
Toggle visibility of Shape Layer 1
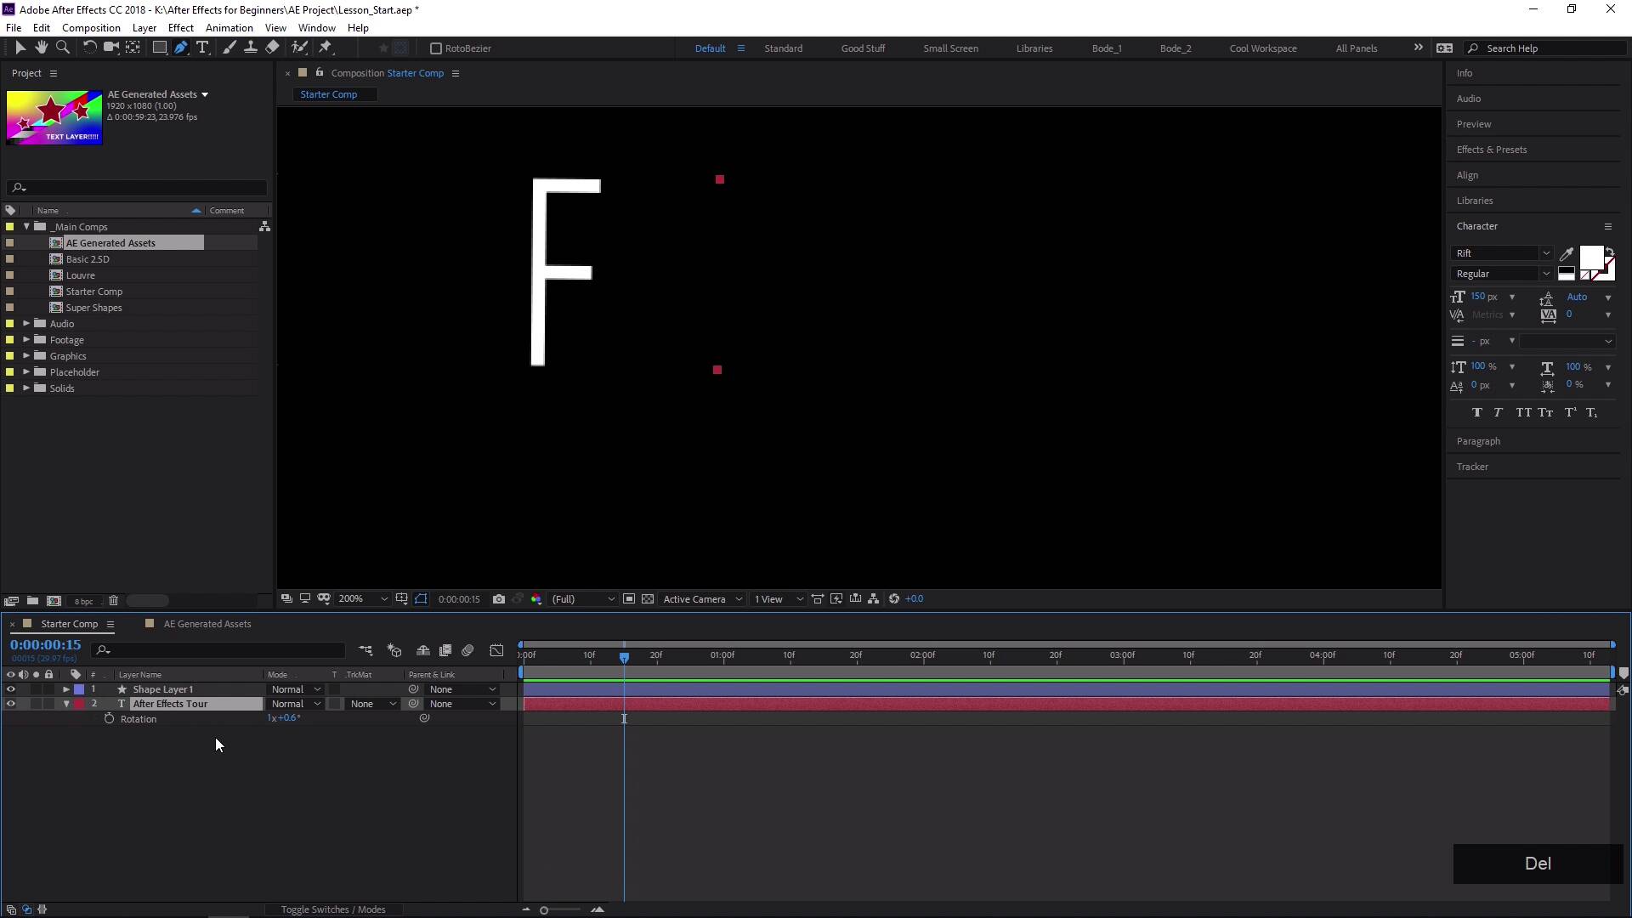(10, 689)
